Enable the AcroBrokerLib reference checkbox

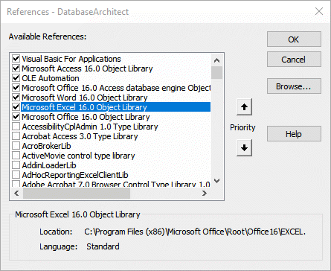[x=16, y=146]
